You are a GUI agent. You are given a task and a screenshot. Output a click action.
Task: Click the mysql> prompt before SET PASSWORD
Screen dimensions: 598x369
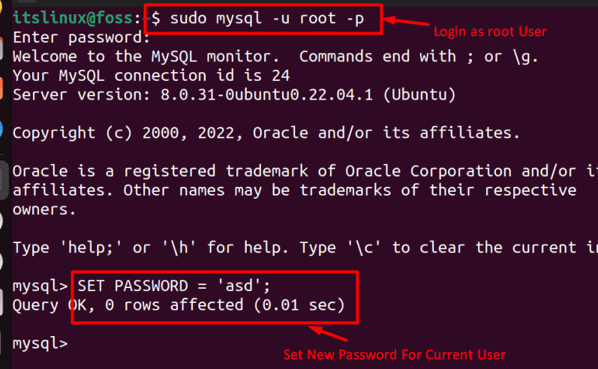(x=40, y=286)
